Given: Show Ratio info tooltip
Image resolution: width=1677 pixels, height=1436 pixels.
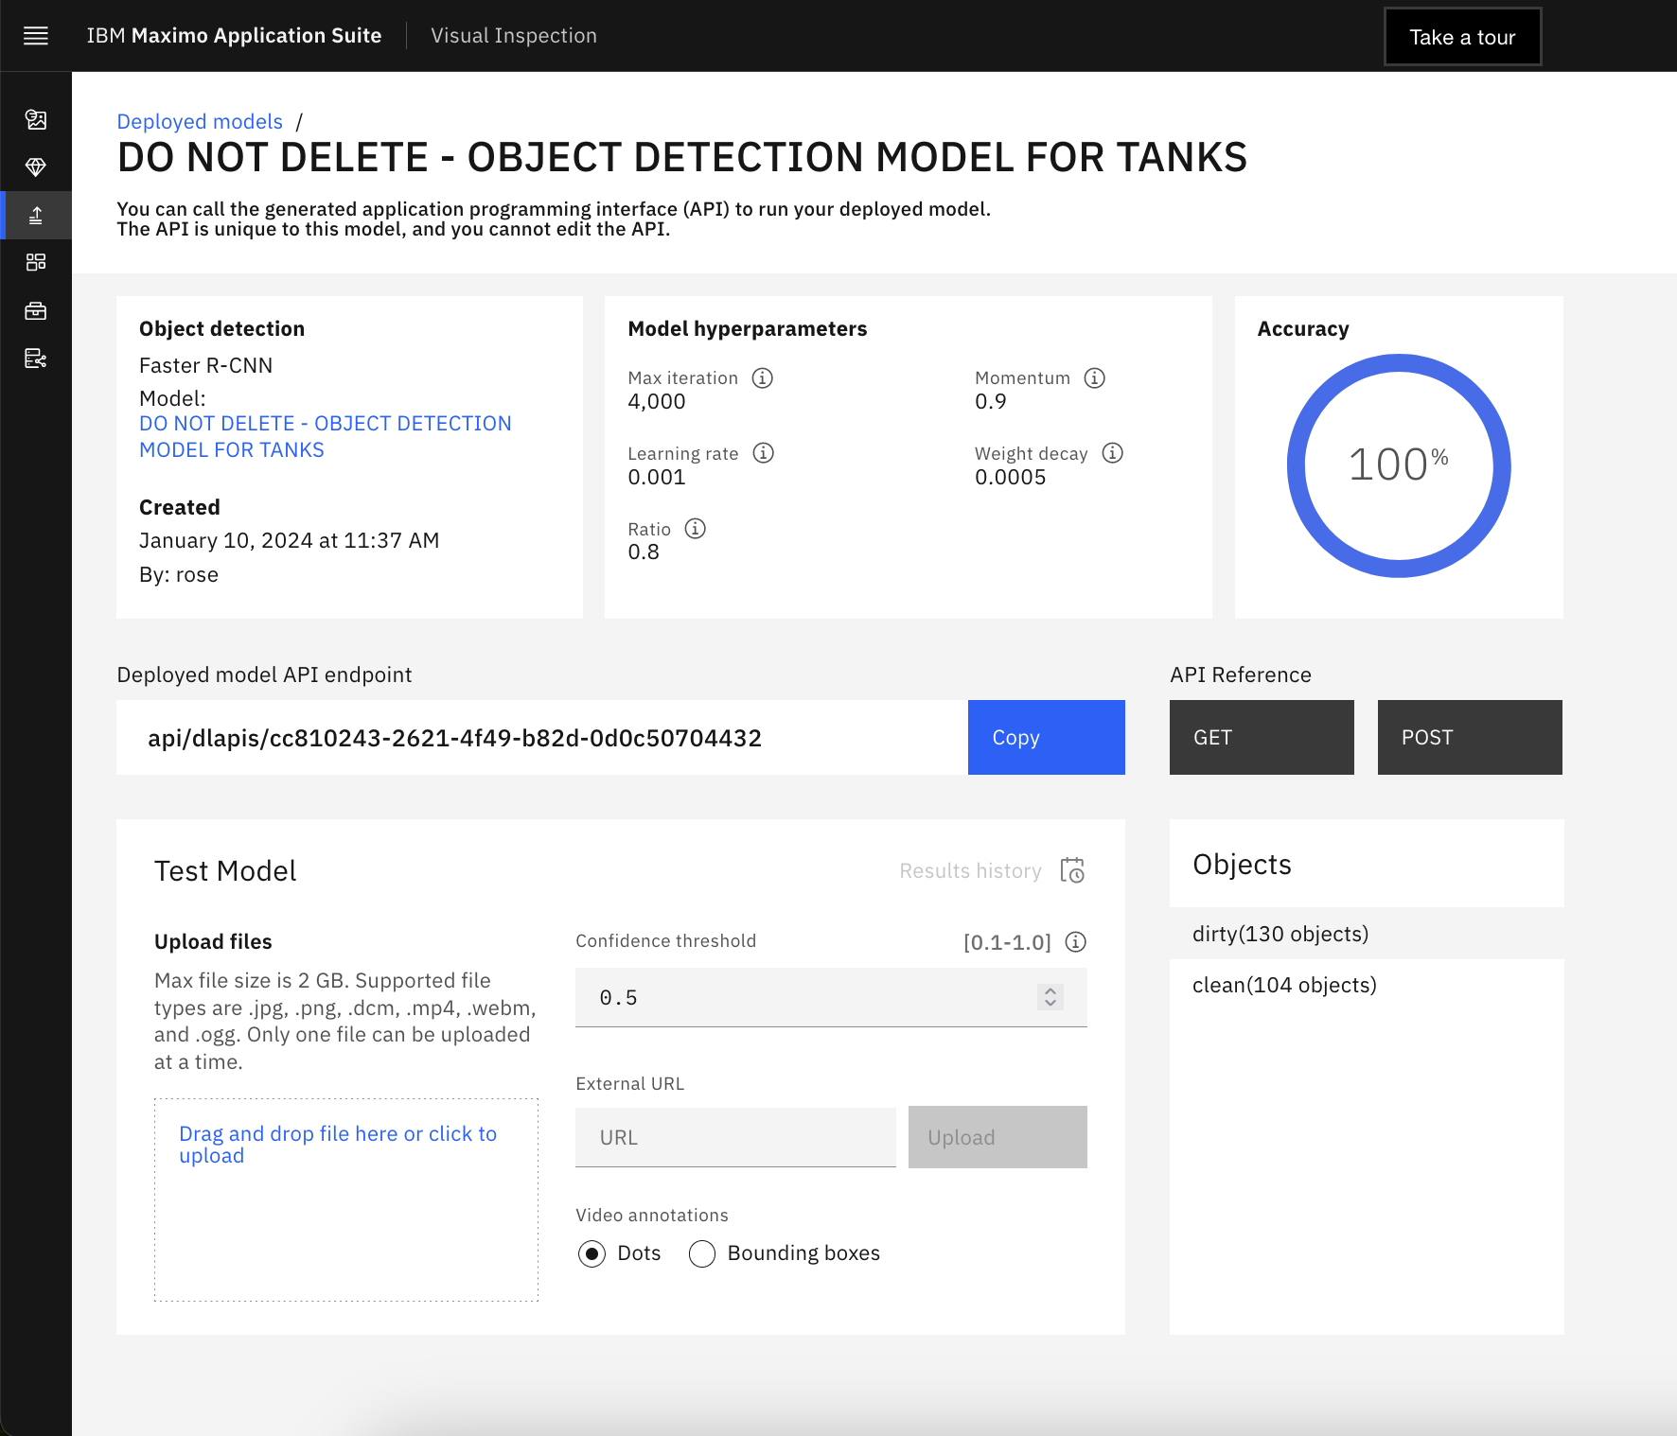Looking at the screenshot, I should (696, 529).
